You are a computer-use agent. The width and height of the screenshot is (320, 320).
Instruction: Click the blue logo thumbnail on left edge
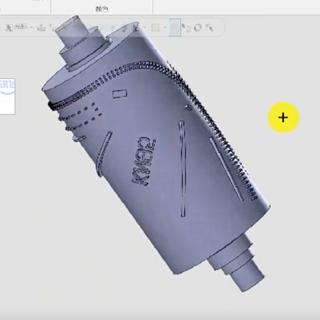(x=7, y=96)
